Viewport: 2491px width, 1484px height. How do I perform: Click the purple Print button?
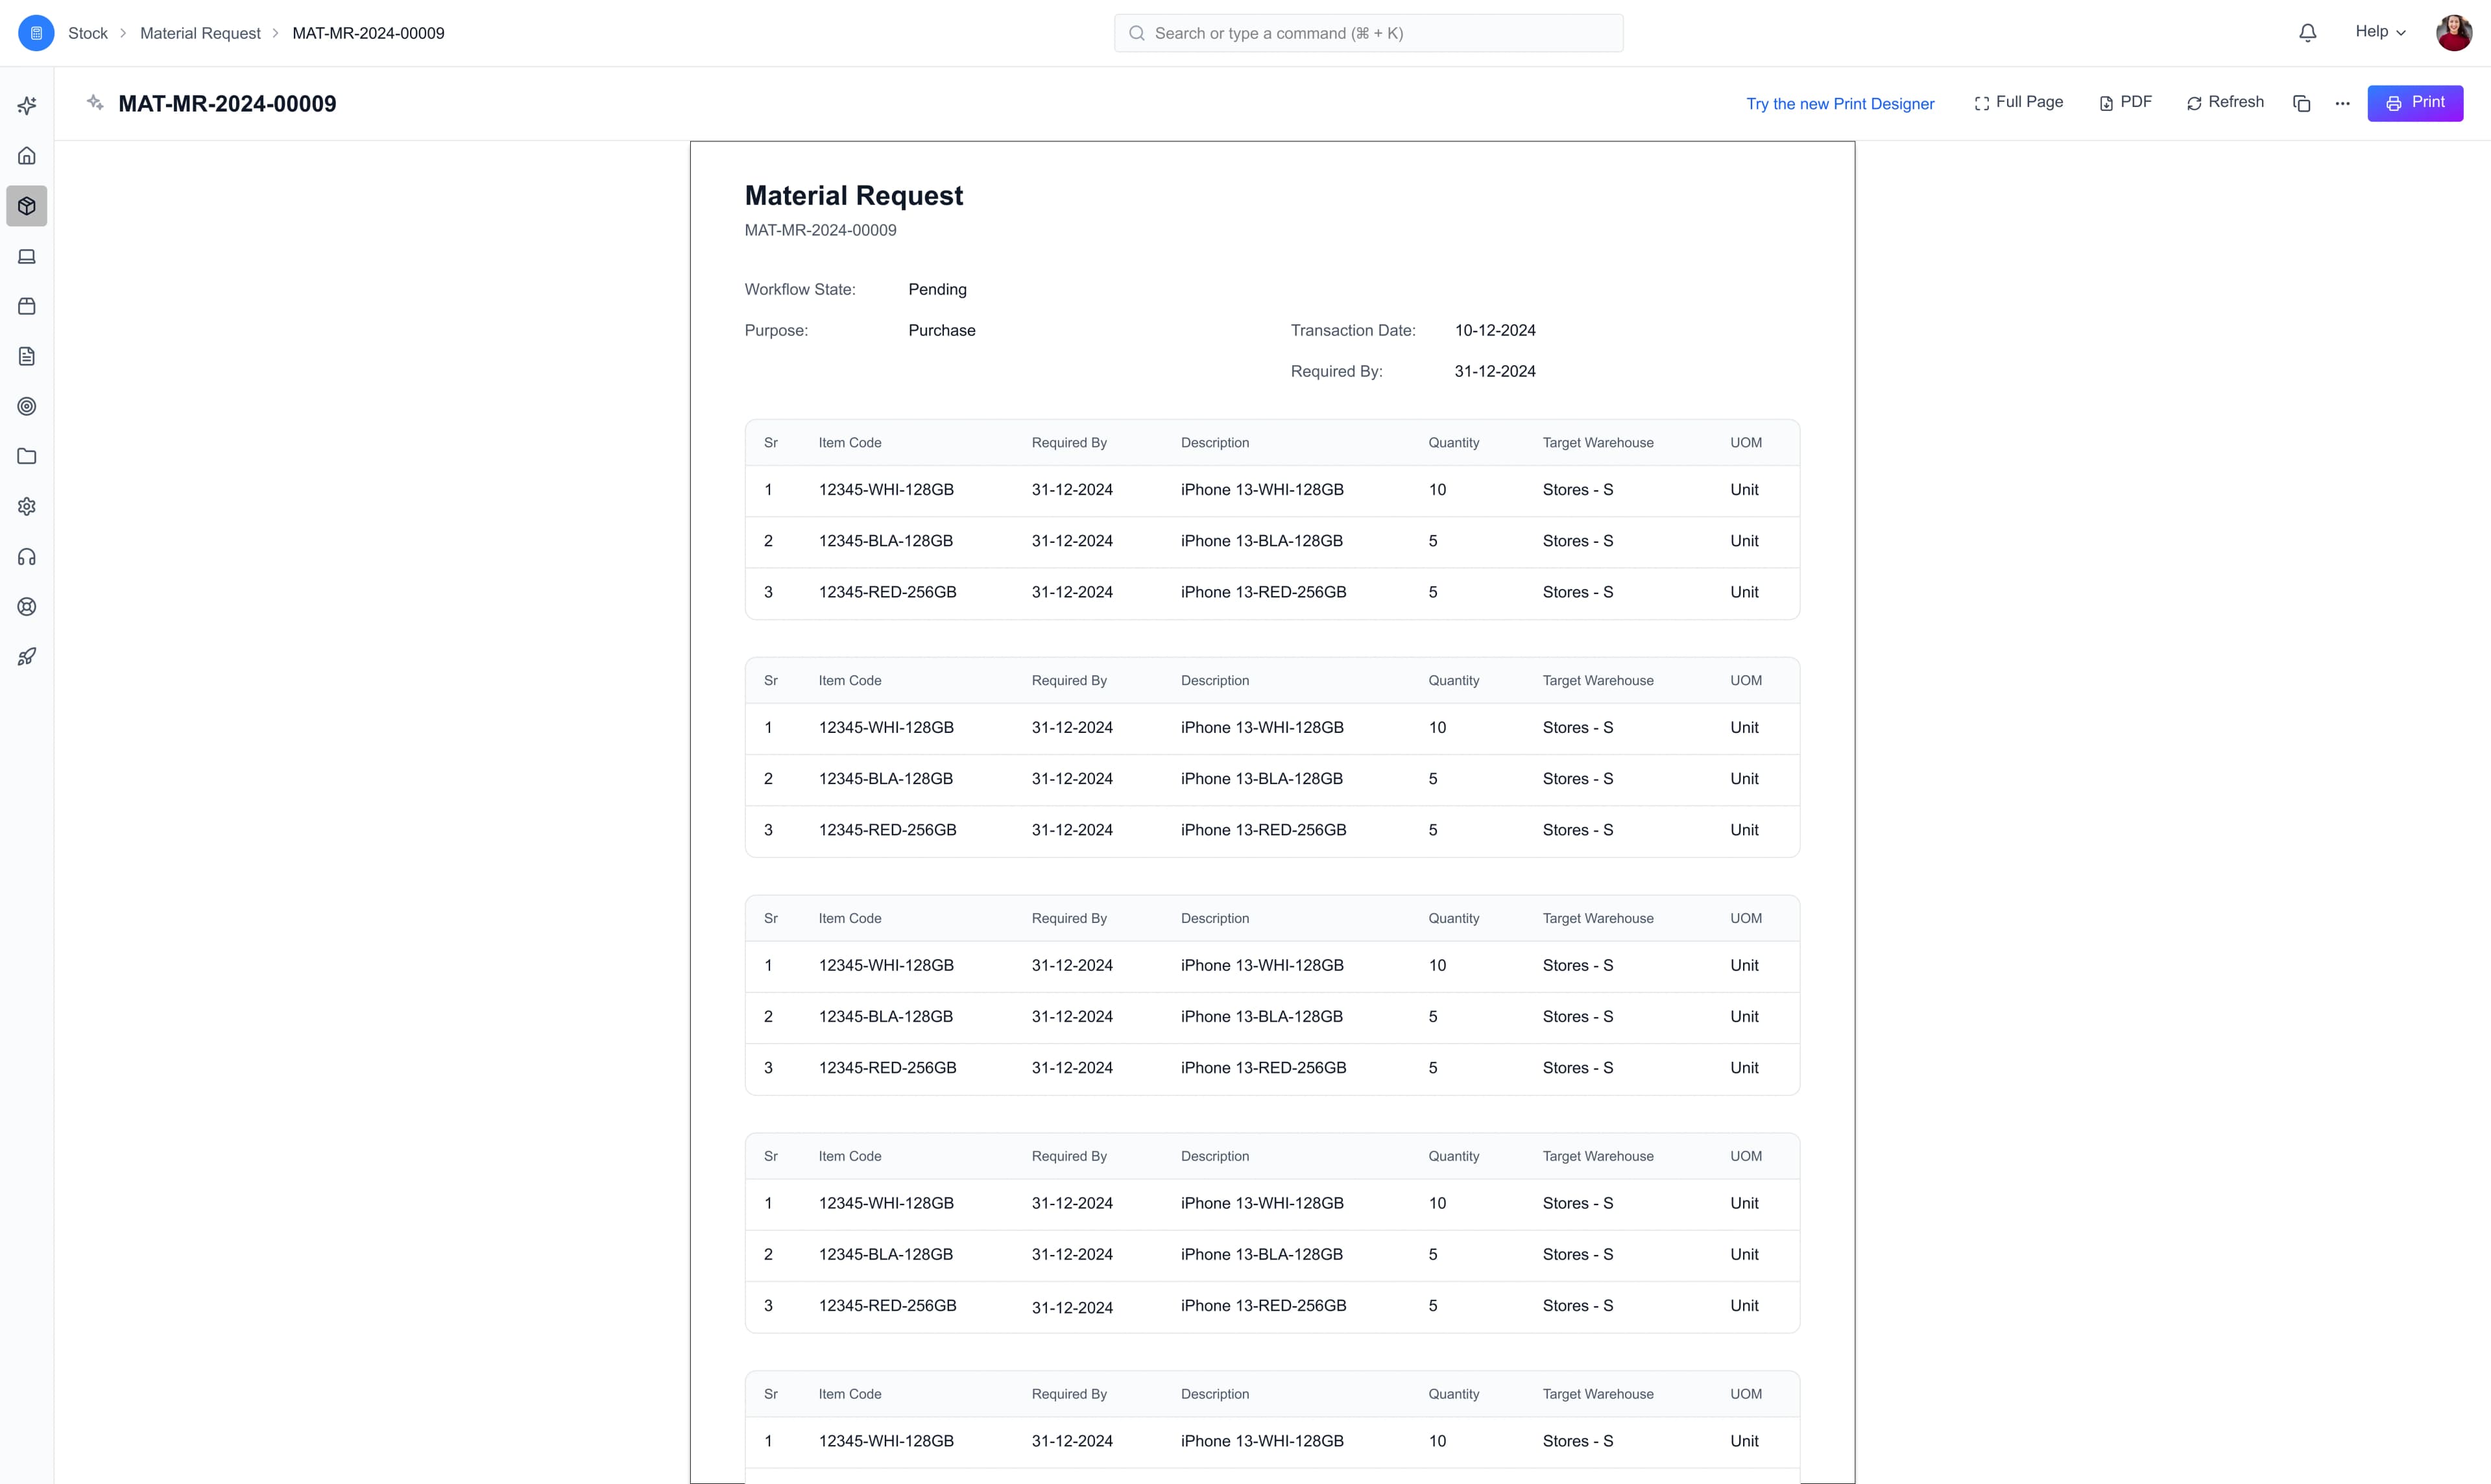pos(2415,102)
